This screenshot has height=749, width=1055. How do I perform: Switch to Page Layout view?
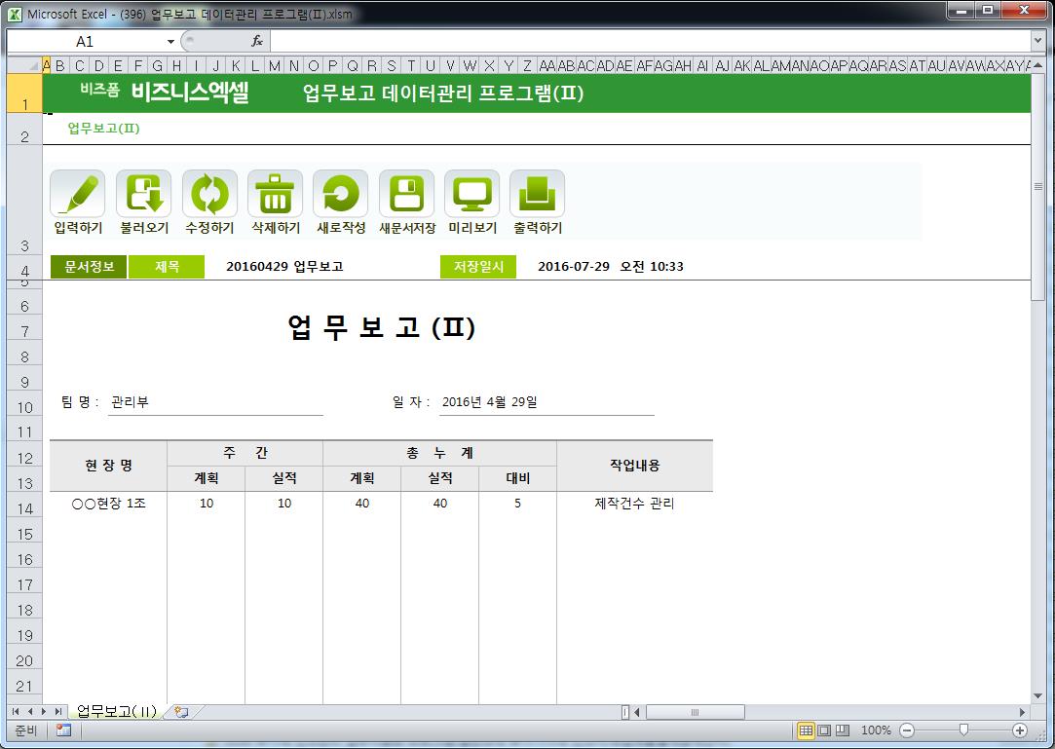coord(823,730)
